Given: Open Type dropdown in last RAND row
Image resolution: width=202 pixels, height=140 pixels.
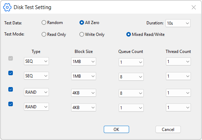Looking at the screenshot, I should 36,107.
